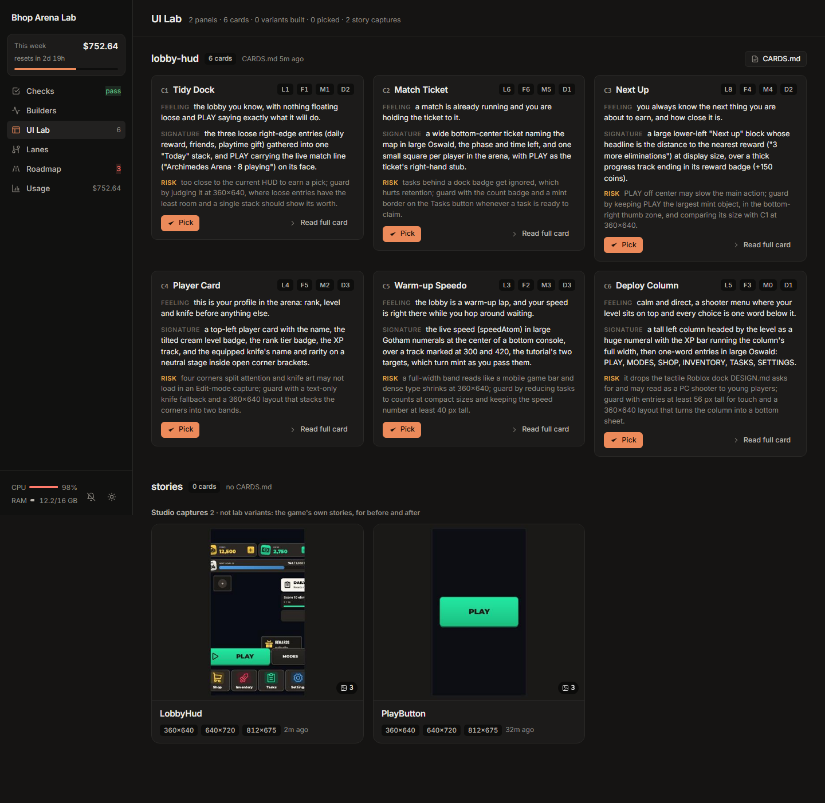825x803 pixels.
Task: Click the "6 cards" badge beside lobby-hud
Action: 221,58
